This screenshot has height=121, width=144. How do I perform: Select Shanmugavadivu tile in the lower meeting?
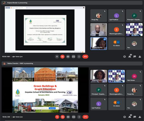[x=116, y=90]
